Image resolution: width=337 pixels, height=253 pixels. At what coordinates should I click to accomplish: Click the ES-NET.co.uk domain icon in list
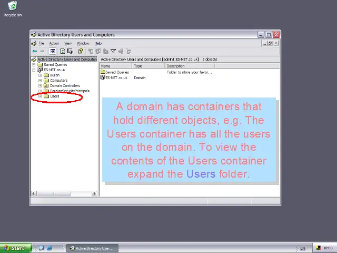pos(103,77)
